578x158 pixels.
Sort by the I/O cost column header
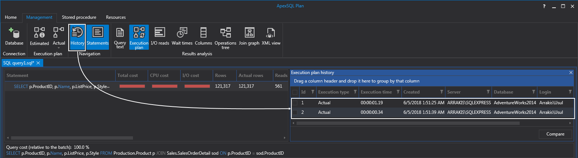point(196,76)
